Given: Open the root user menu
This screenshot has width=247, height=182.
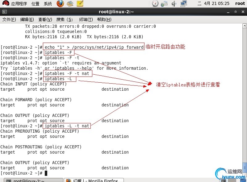Looking at the screenshot, I should pos(240,3).
